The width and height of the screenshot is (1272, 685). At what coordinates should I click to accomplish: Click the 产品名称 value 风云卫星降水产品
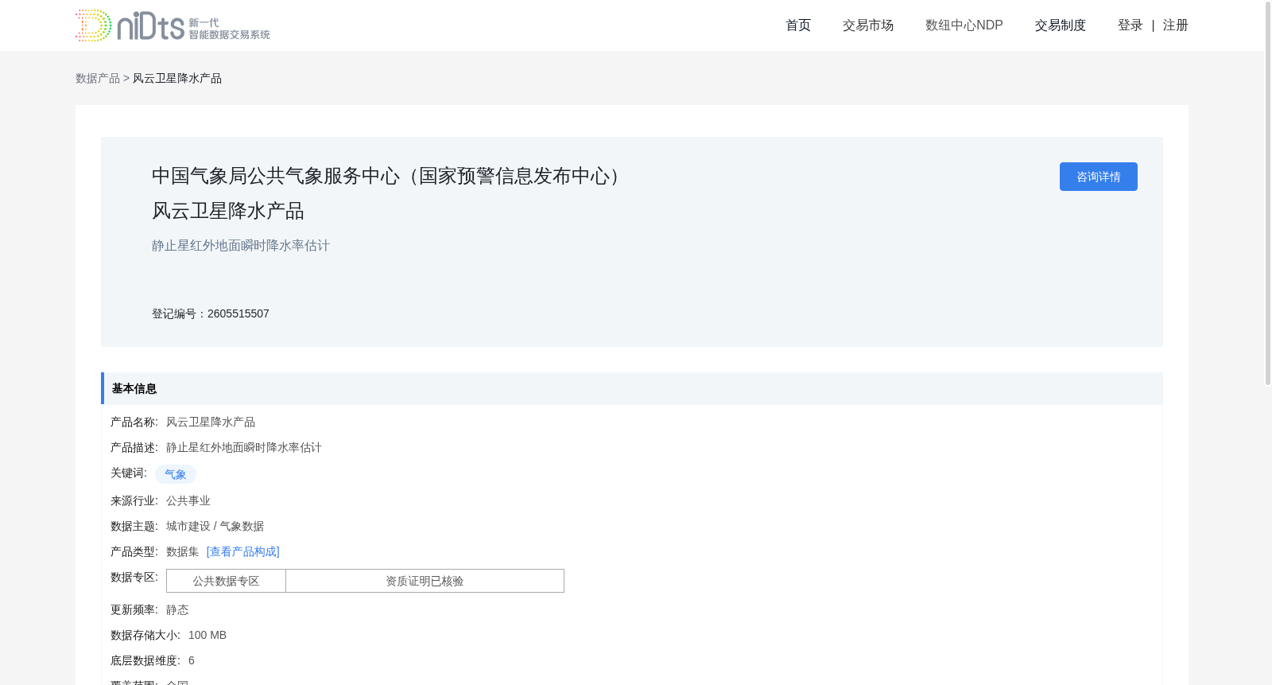click(211, 422)
